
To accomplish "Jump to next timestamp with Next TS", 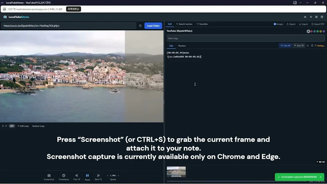I will click(98, 177).
